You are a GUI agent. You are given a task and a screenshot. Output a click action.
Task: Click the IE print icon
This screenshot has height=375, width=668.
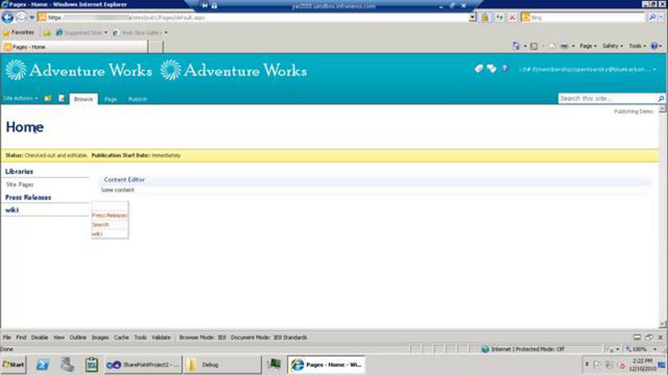(x=564, y=46)
